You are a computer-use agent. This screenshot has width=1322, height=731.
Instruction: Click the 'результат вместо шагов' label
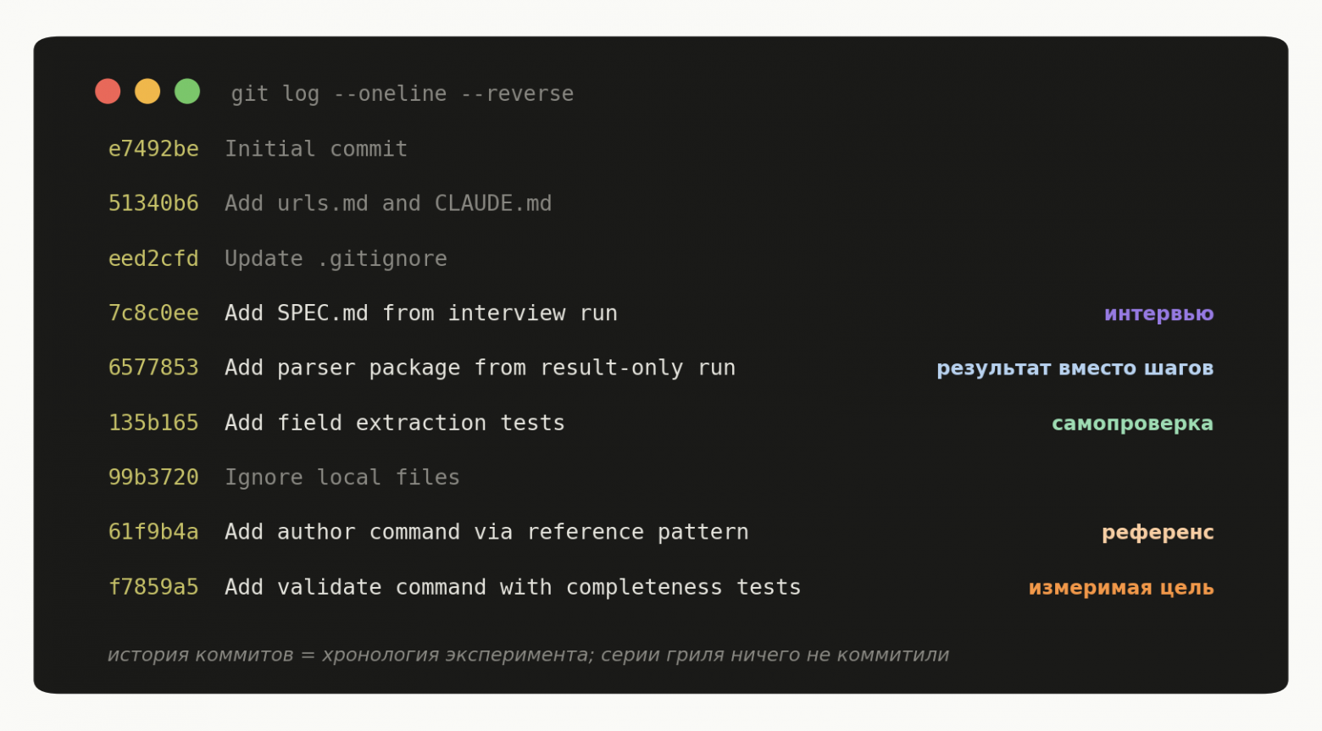(1075, 368)
